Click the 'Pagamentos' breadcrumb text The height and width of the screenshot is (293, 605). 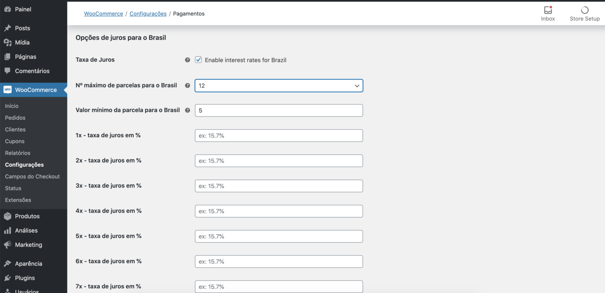pyautogui.click(x=189, y=13)
